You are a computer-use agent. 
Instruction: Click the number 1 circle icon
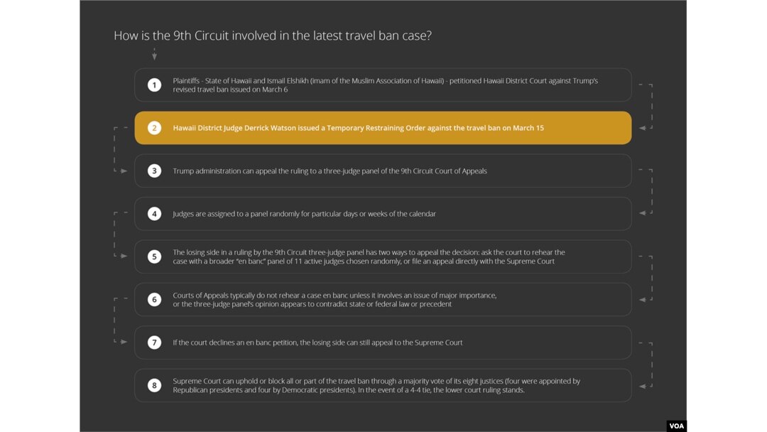[x=154, y=85]
